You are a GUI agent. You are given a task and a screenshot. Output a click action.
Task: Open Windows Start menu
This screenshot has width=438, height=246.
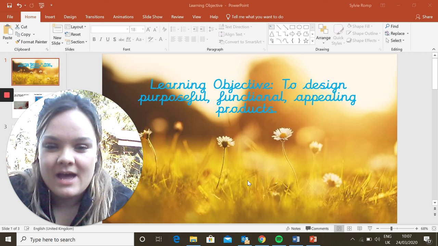(x=8, y=239)
